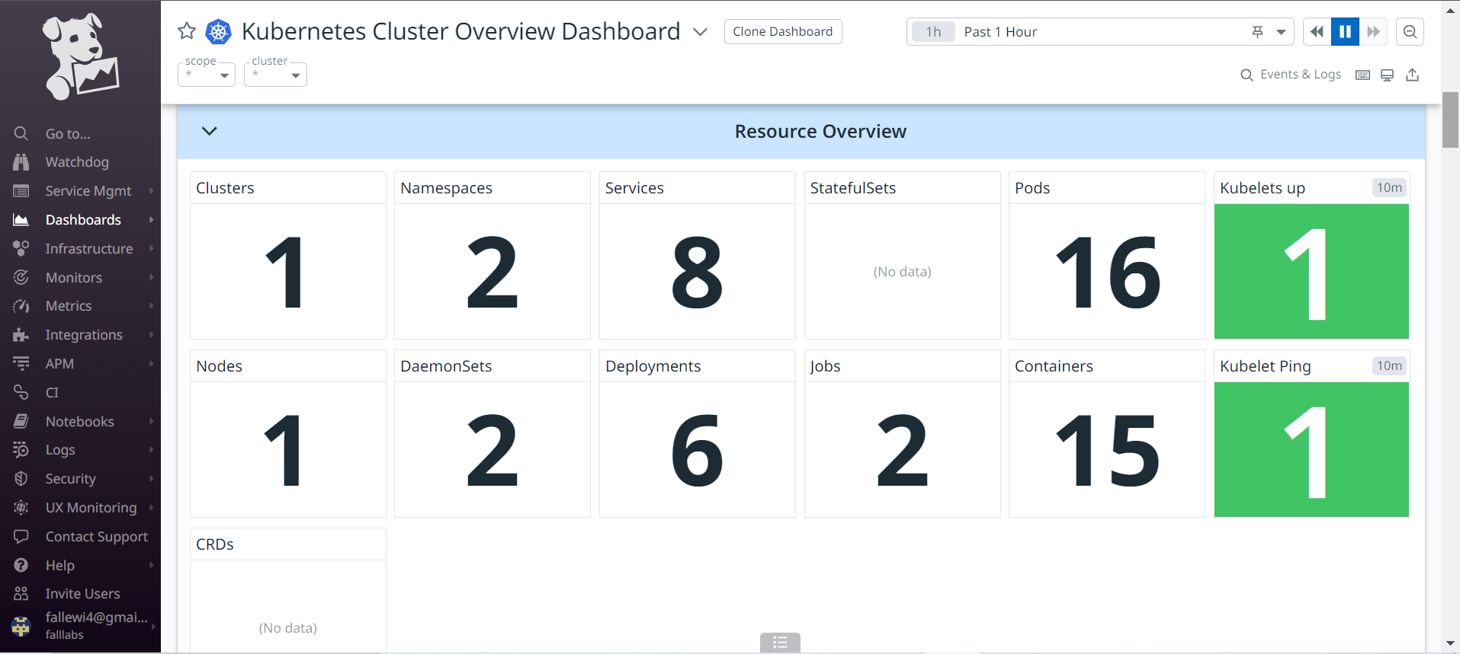
Task: Pause live dashboard updates
Action: coord(1345,32)
